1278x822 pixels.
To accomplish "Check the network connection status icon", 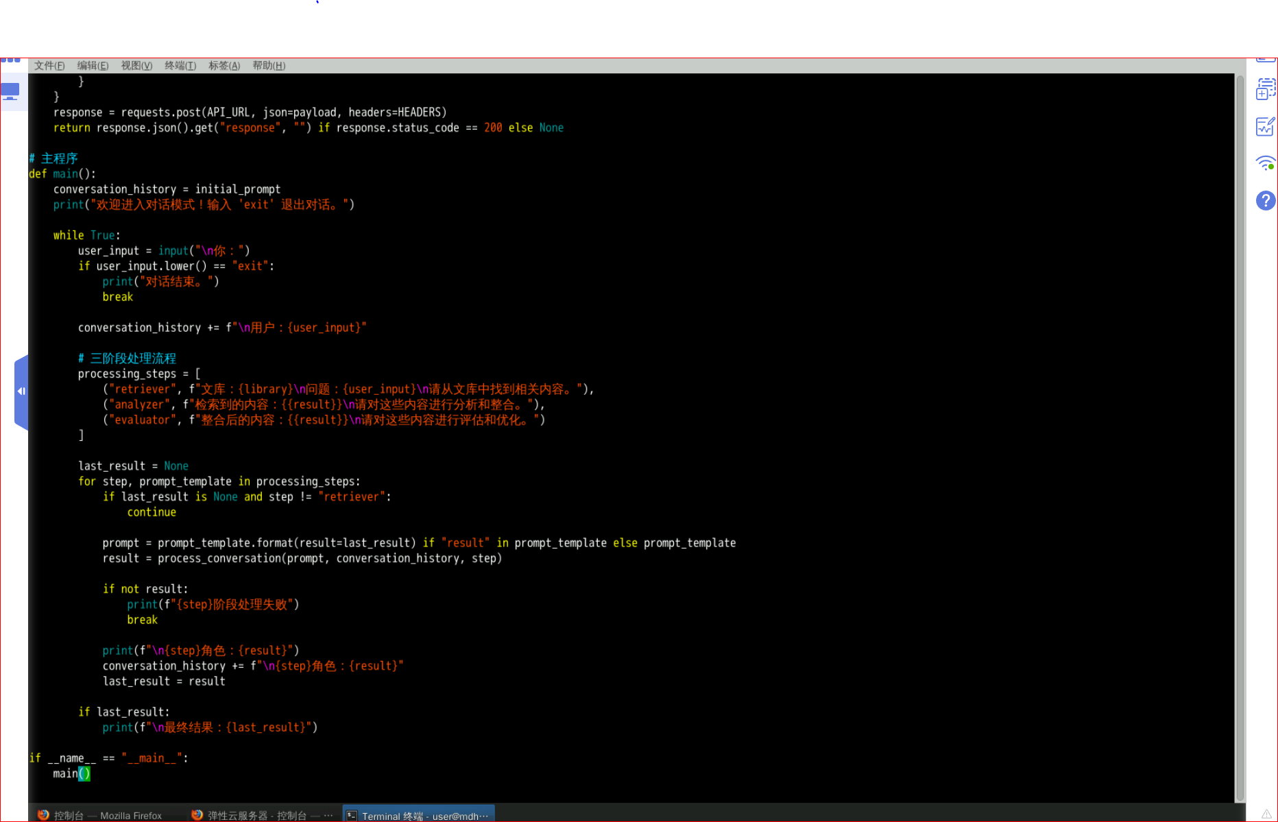I will pos(1266,164).
